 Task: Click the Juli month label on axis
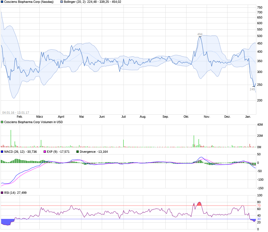coord(123,117)
